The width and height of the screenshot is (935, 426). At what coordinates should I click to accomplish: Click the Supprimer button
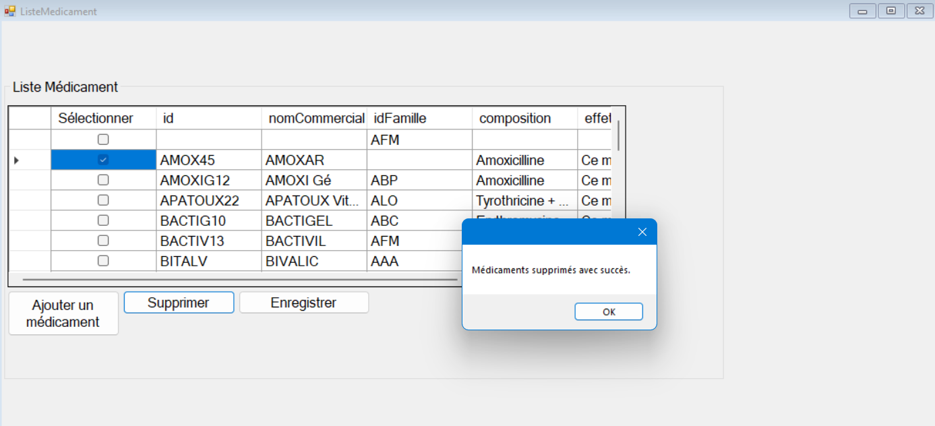179,303
